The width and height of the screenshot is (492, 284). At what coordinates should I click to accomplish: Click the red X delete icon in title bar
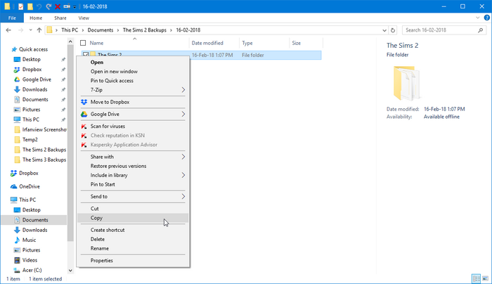(x=58, y=6)
